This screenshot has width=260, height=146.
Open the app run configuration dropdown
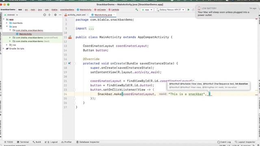click(147, 10)
